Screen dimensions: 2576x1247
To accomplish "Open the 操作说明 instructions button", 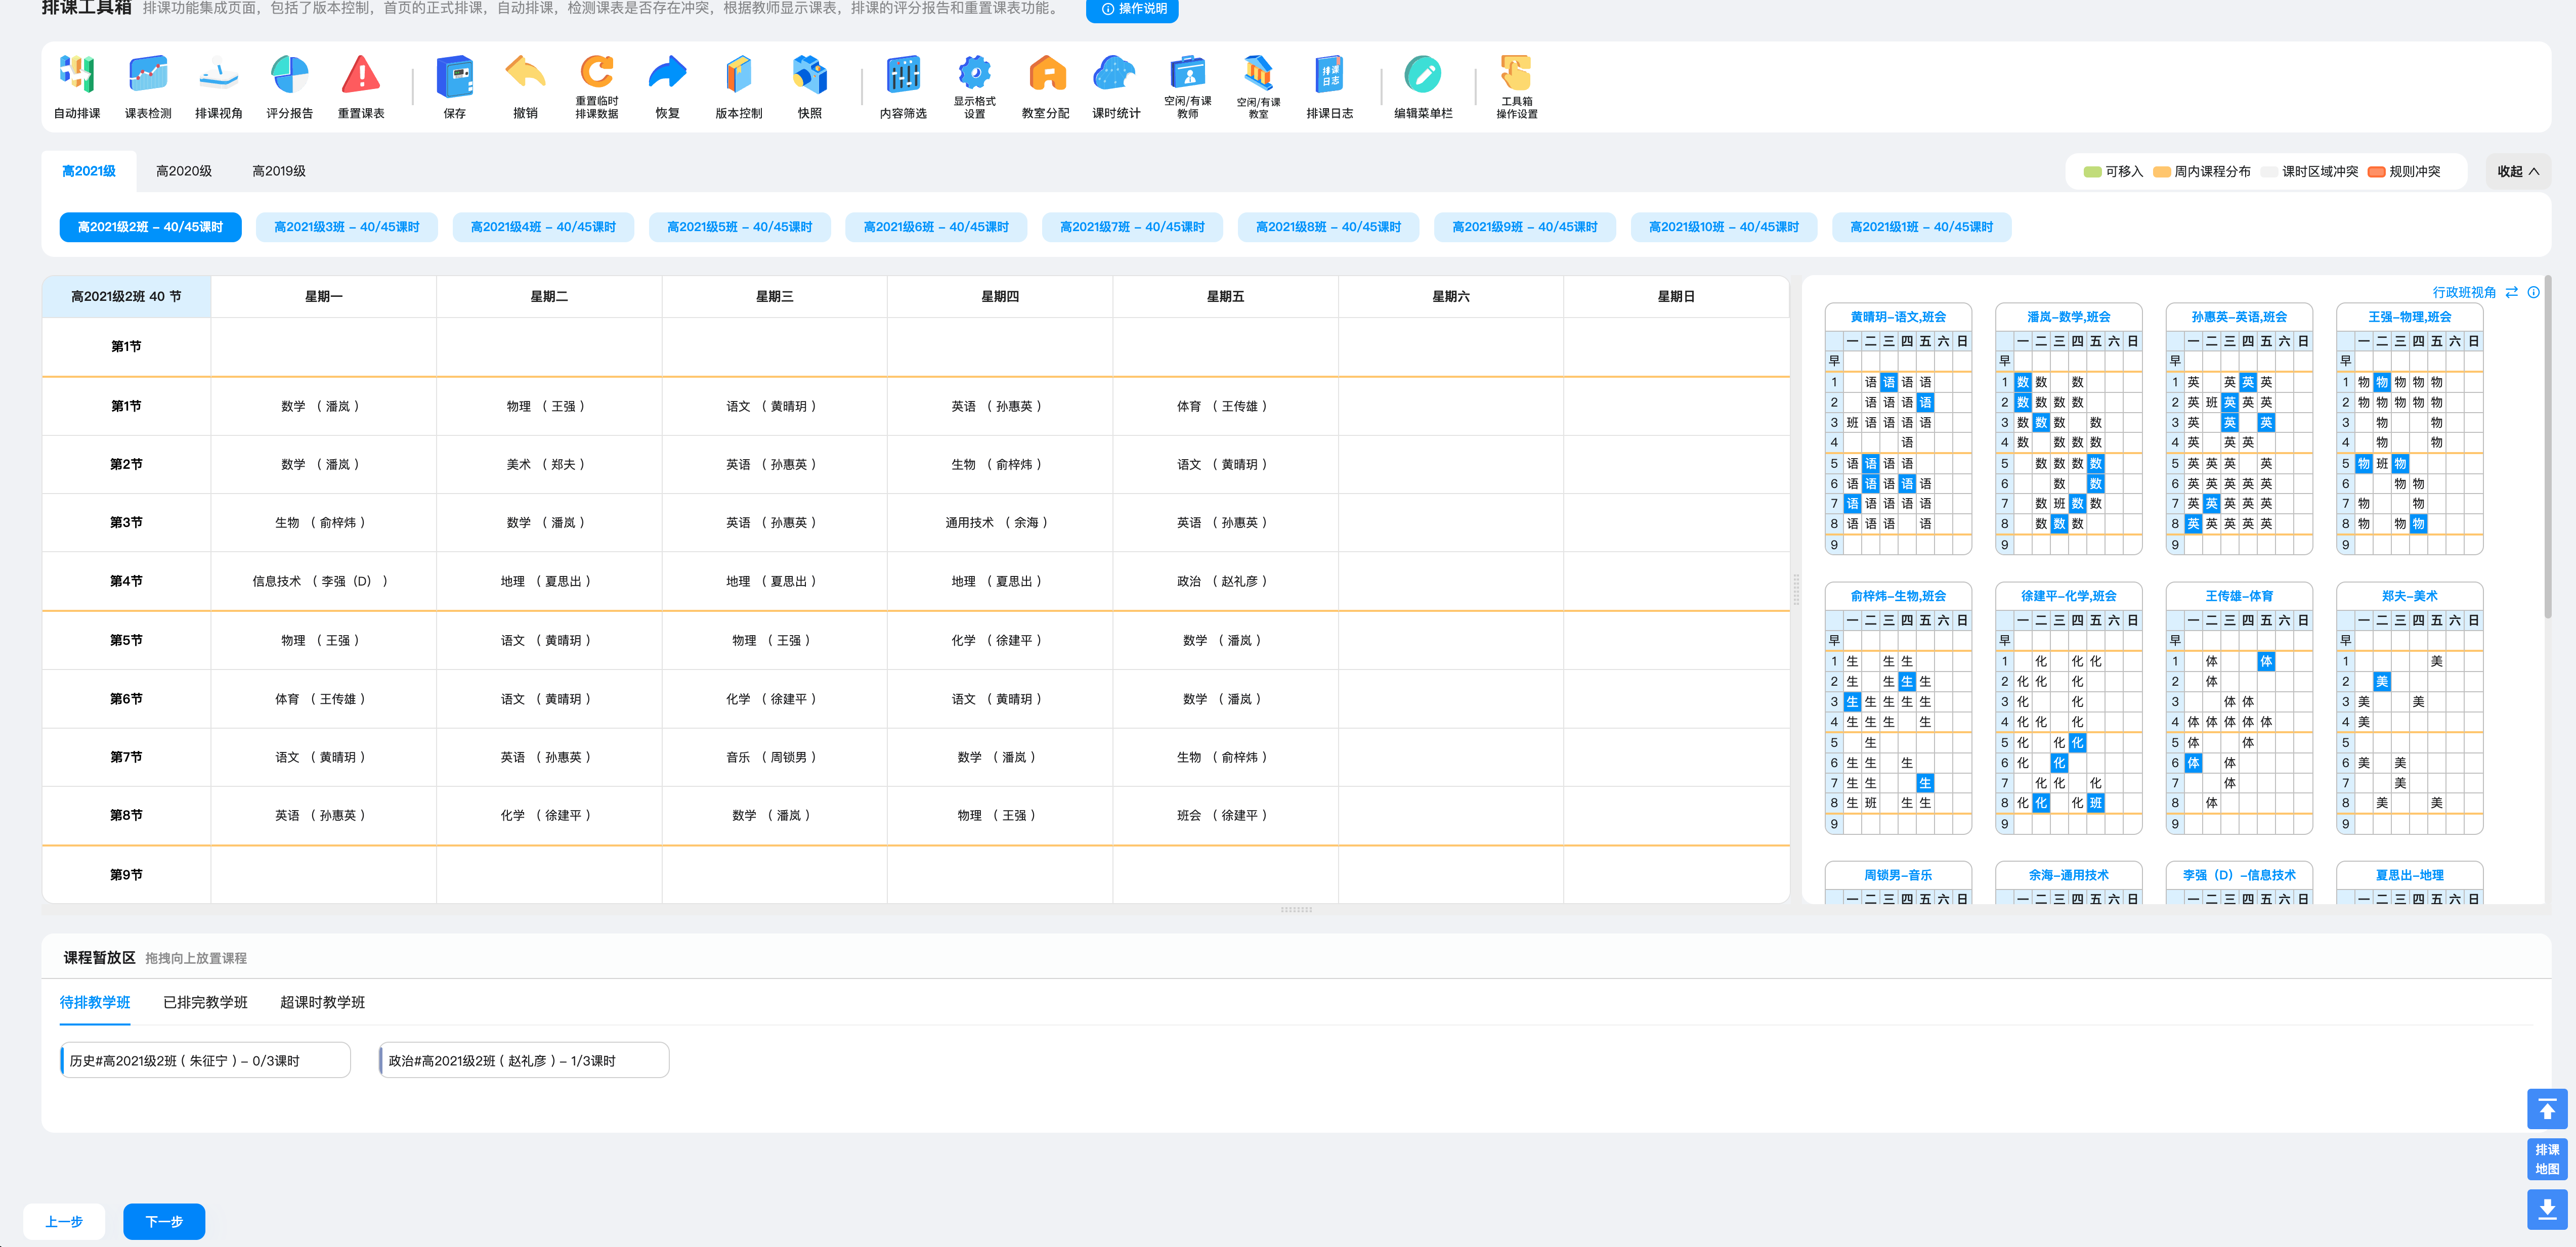I will (1132, 9).
